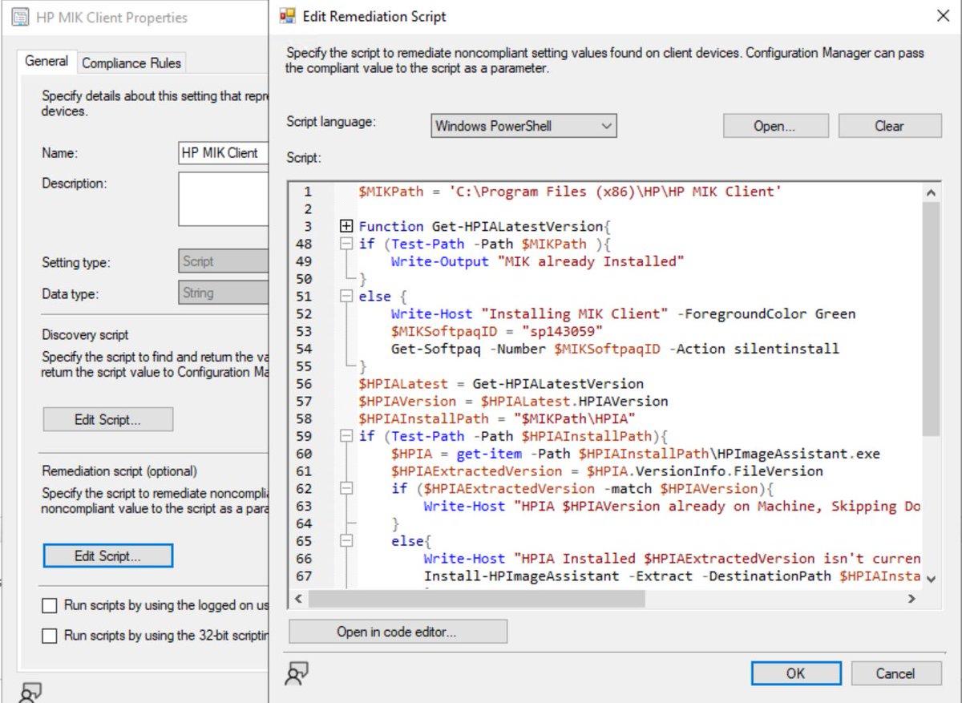The image size is (962, 703).
Task: Click the $HPIAExtractedVersion FileVersion line
Action: [x=607, y=471]
